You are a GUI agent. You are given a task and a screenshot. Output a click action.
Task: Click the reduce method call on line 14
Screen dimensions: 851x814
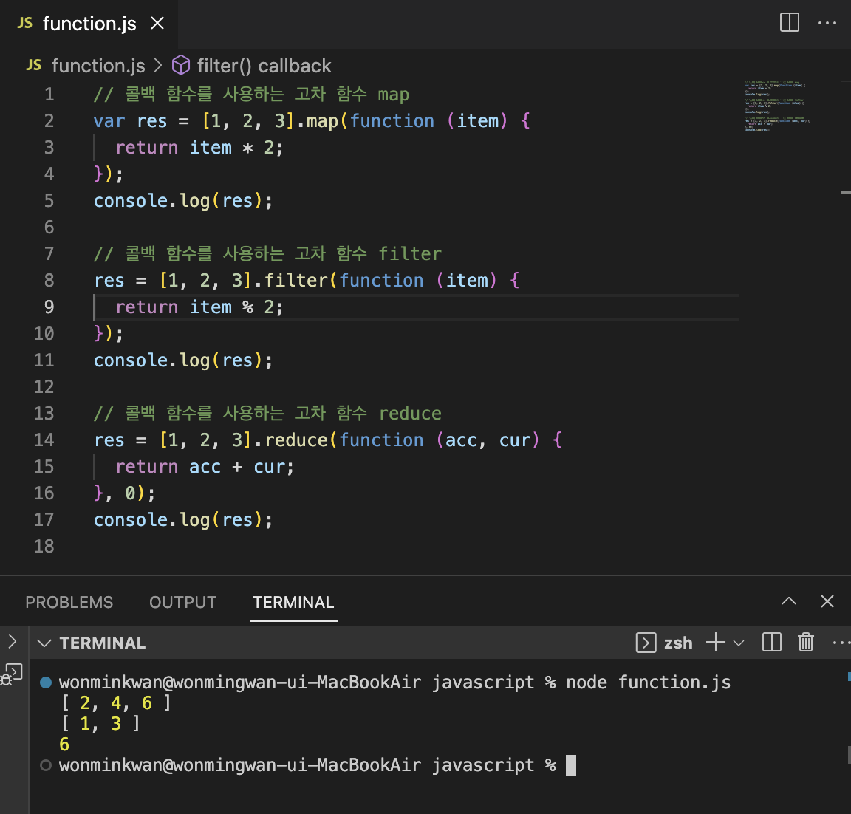[x=295, y=440]
